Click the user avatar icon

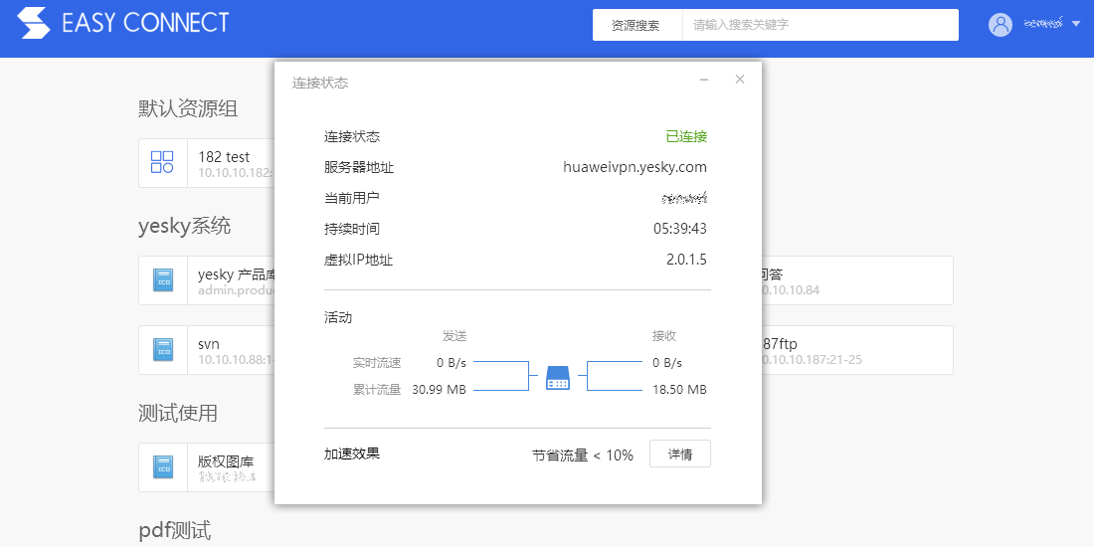1000,25
